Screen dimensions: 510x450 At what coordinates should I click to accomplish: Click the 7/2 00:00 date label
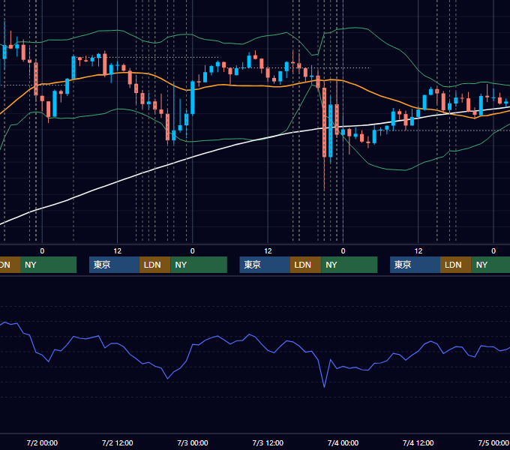tap(42, 442)
